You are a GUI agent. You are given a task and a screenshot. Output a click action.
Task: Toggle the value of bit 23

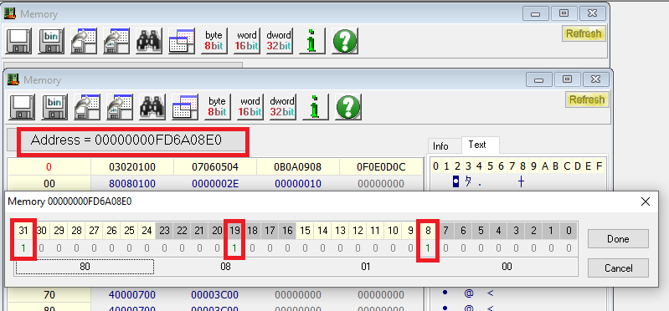(x=164, y=248)
